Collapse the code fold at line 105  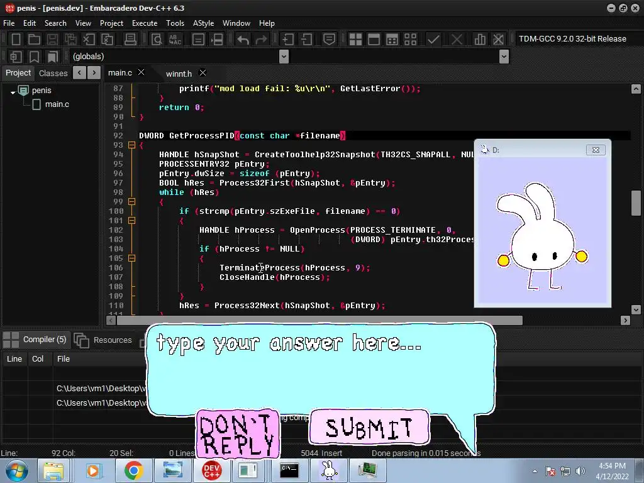point(131,258)
